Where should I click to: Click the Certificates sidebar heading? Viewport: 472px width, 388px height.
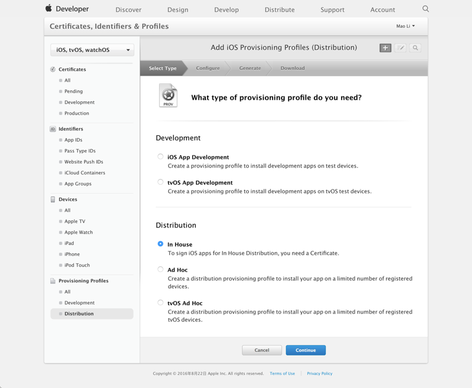[x=72, y=69]
